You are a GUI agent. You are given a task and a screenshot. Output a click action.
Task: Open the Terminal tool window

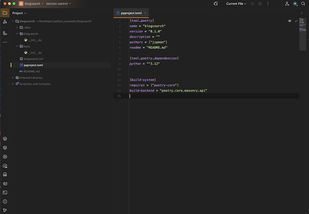5,192
